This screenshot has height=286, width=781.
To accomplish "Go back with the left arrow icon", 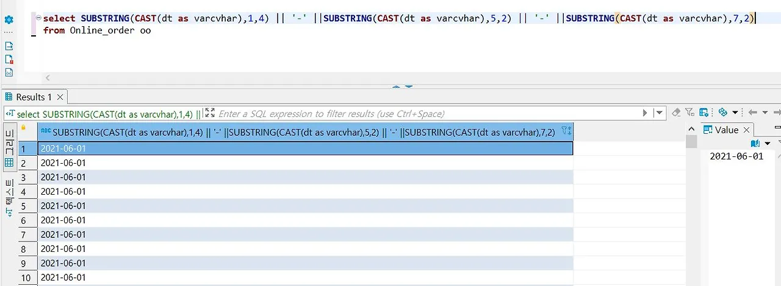I will [x=752, y=113].
